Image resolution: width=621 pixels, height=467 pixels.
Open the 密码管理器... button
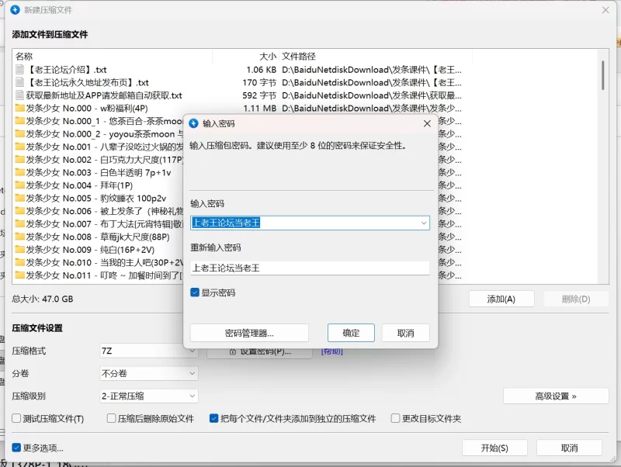point(249,333)
